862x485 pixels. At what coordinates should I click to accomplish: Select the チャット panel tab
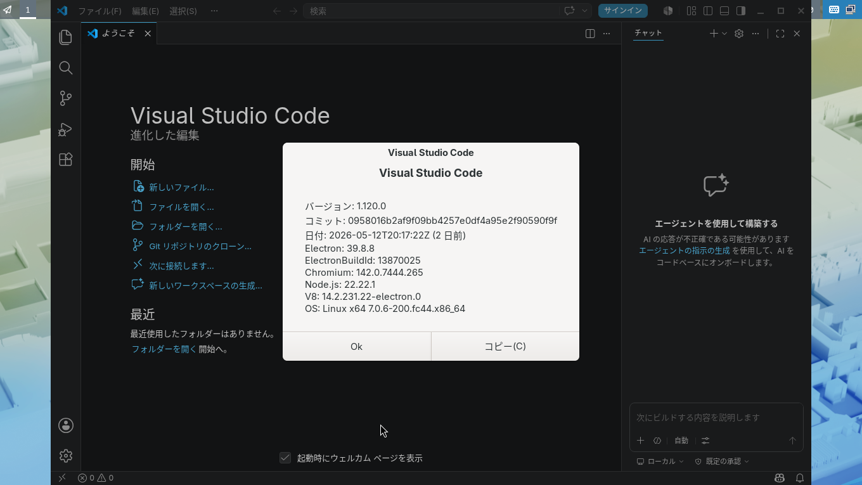pyautogui.click(x=648, y=33)
